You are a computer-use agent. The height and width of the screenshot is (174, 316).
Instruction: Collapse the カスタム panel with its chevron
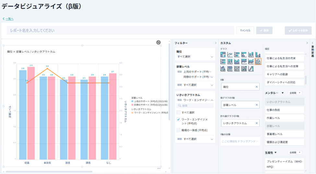pos(307,43)
